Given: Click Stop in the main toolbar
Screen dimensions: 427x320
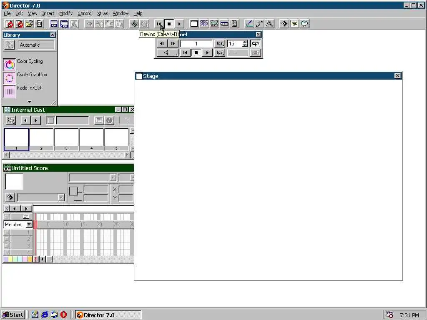Looking at the screenshot, I should pos(169,24).
